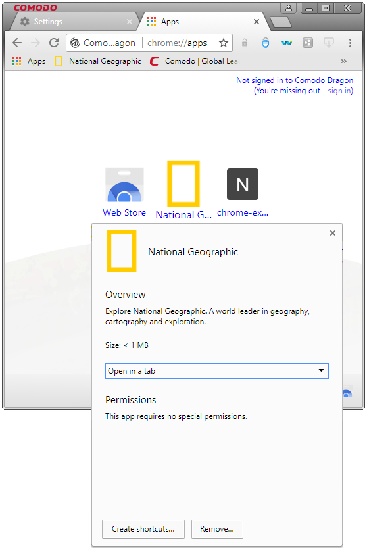Open a new tab with the tab button
This screenshot has width=367, height=548.
point(281,22)
